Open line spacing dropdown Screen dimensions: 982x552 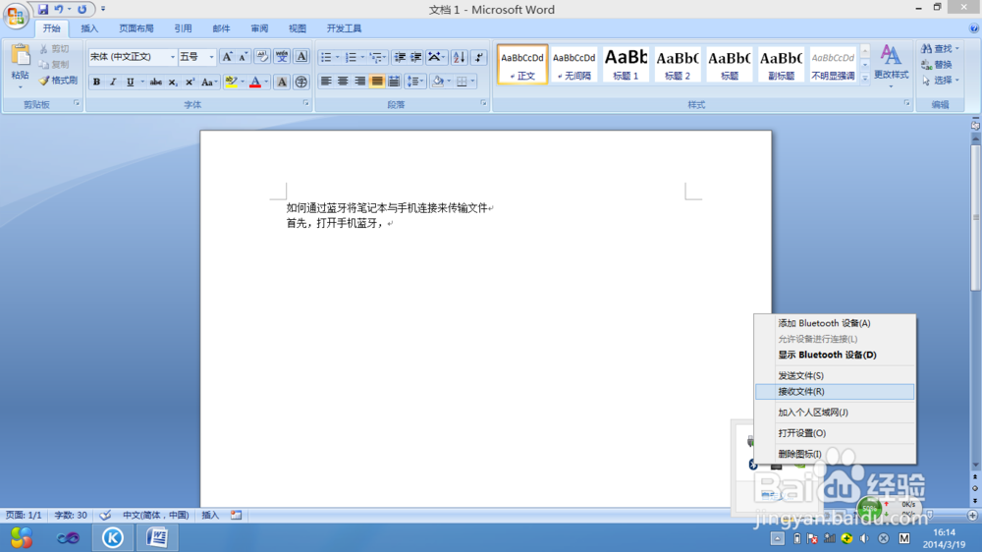tap(414, 81)
